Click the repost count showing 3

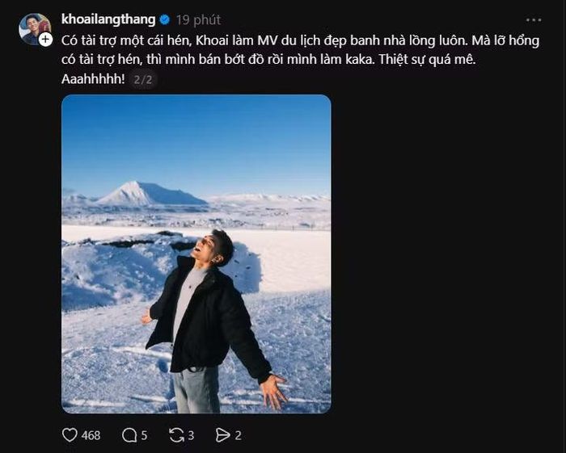[191, 435]
